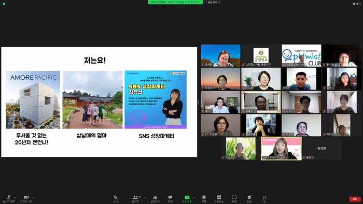Select the 긍정학교 logo participant tile
The height and width of the screenshot is (204, 363).
tap(261, 55)
